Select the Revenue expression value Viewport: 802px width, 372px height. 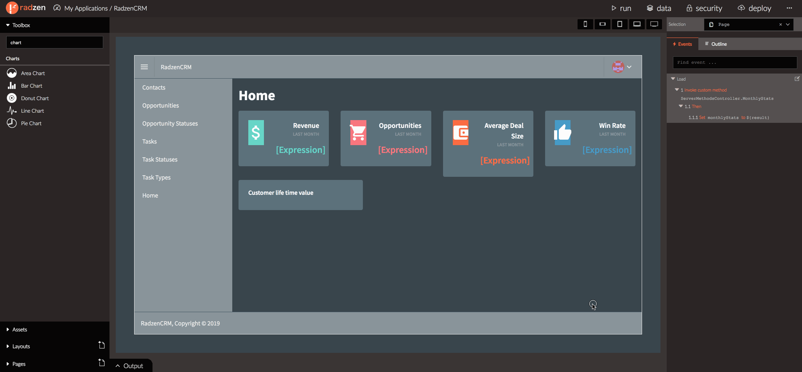[300, 150]
